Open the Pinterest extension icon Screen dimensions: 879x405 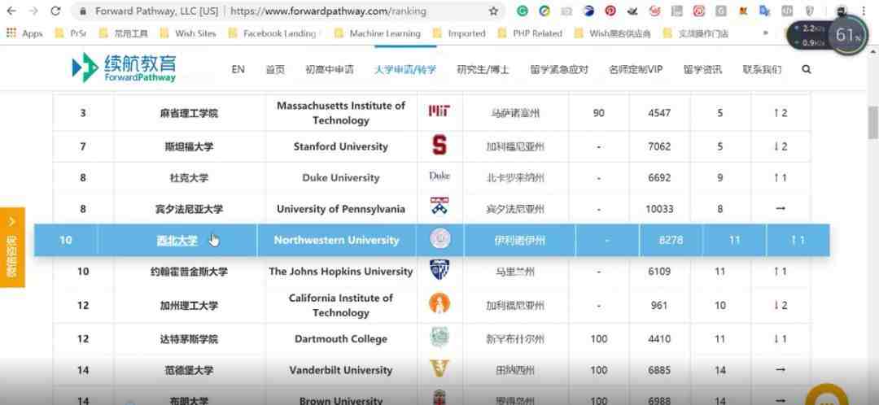coord(610,11)
